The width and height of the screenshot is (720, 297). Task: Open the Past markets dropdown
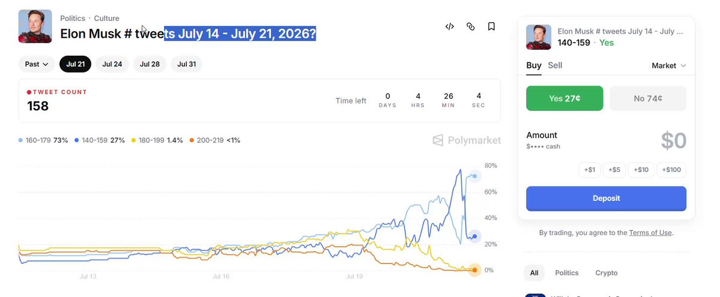(37, 64)
